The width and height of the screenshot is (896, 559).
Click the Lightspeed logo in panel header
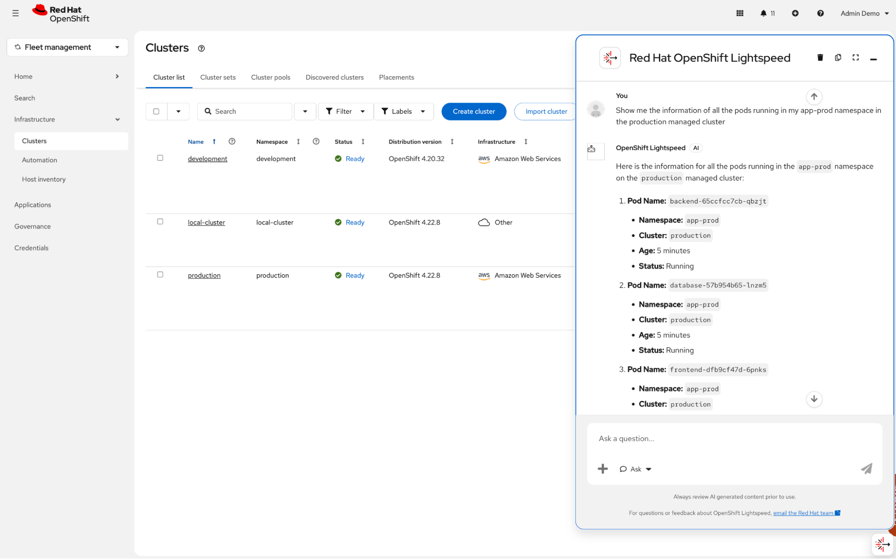click(610, 58)
